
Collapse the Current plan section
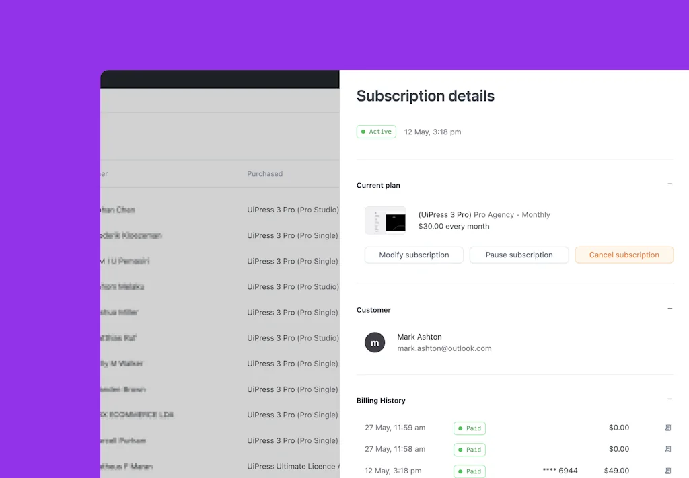[669, 184]
